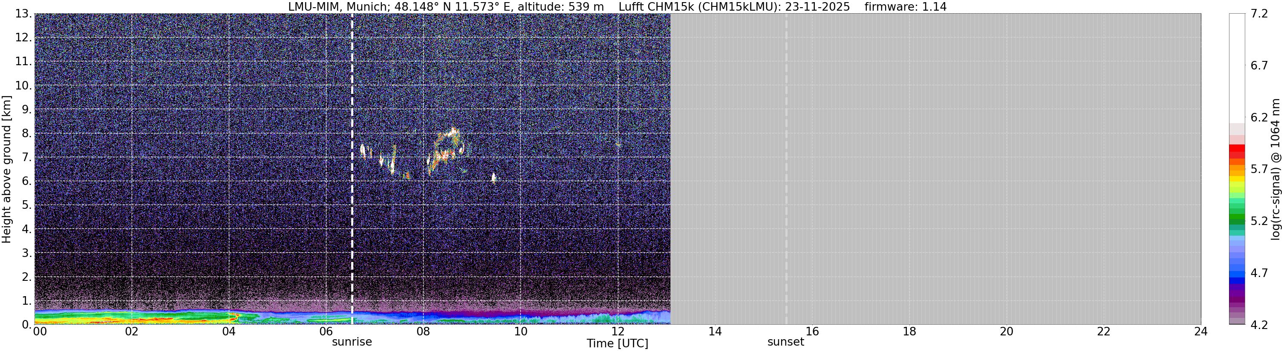Click the x-axis tick label '08'

pyautogui.click(x=423, y=332)
